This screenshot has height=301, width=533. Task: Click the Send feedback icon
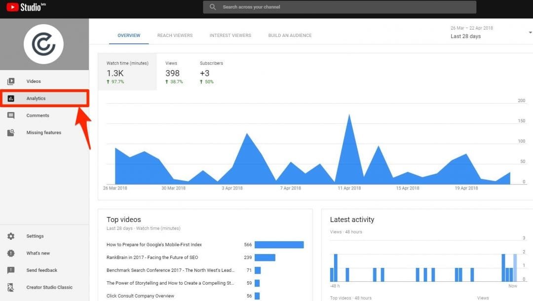(11, 270)
